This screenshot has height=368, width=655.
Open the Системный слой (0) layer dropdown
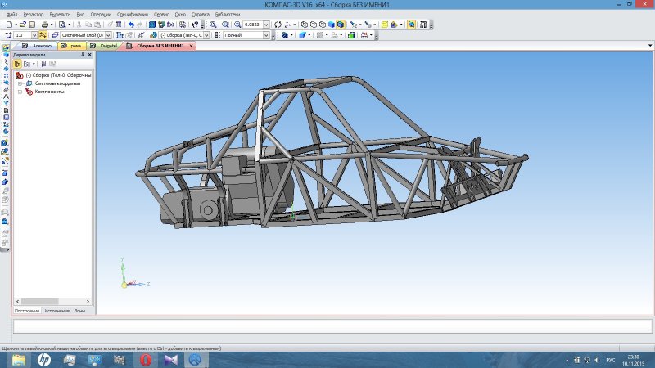(108, 35)
